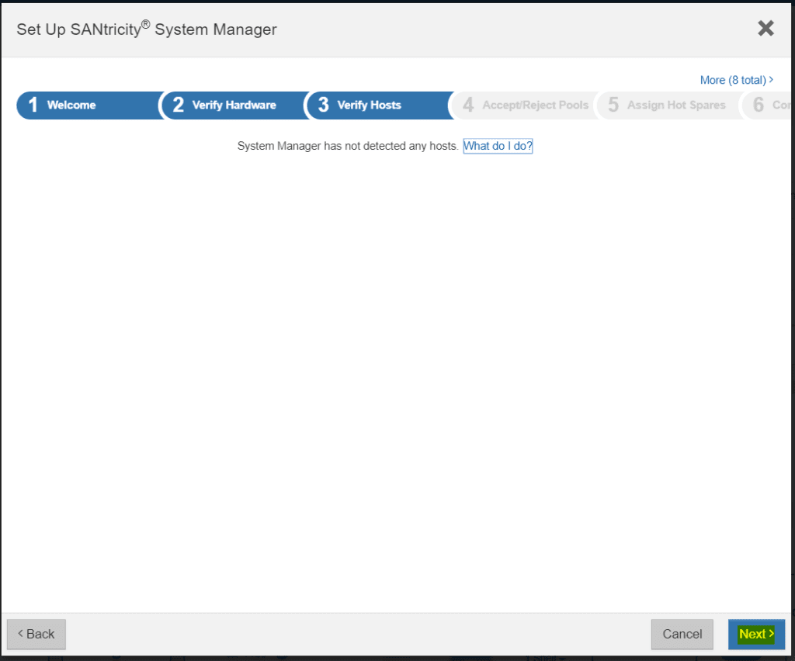795x661 pixels.
Task: Open the What do I do help link
Action: tap(497, 146)
